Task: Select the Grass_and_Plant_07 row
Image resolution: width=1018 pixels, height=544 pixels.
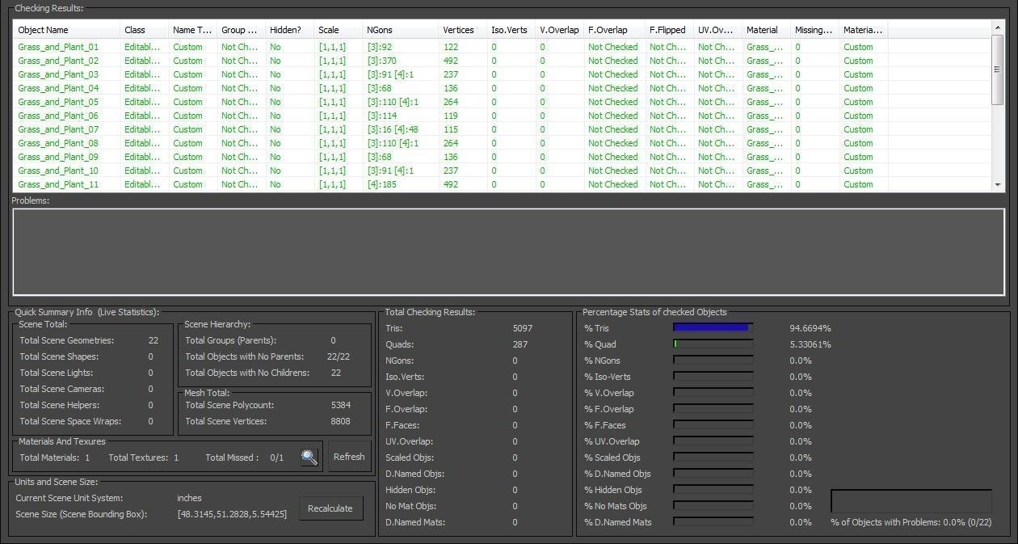Action: click(x=503, y=129)
